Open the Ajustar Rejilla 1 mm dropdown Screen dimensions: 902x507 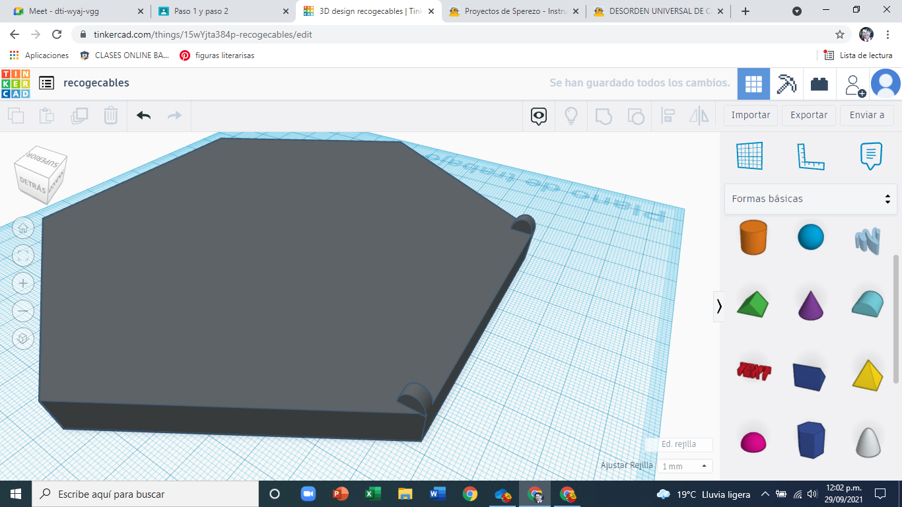tap(685, 466)
